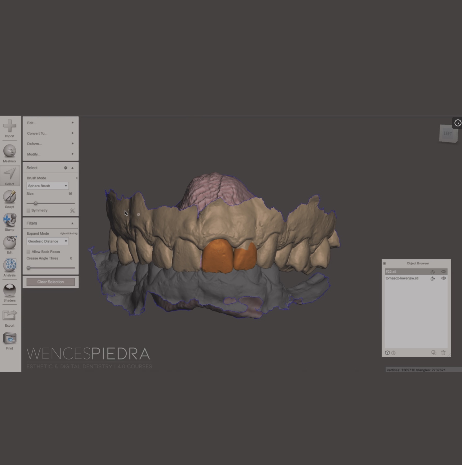Screen dimensions: 462x465
Task: Open the Meshmix tool
Action: (10, 153)
